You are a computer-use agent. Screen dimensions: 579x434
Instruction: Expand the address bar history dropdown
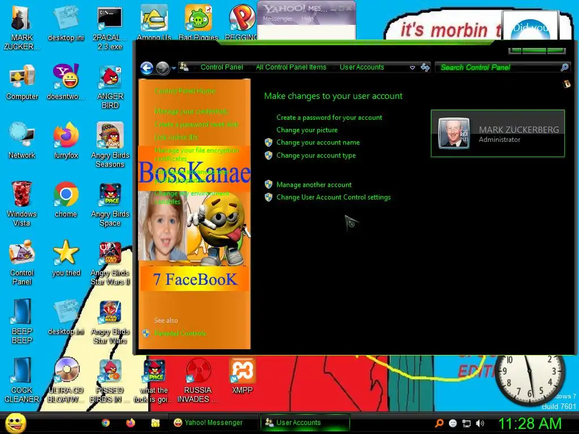pyautogui.click(x=412, y=68)
